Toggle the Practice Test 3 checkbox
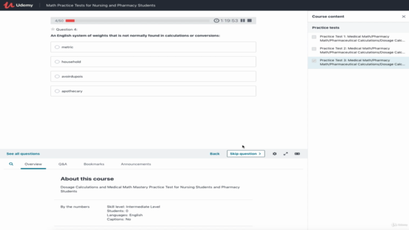 (x=314, y=61)
